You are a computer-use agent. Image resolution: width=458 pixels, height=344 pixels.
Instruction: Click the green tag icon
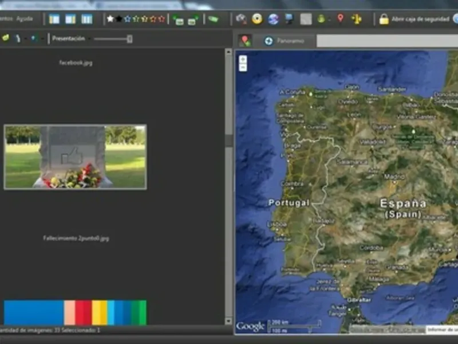point(214,19)
